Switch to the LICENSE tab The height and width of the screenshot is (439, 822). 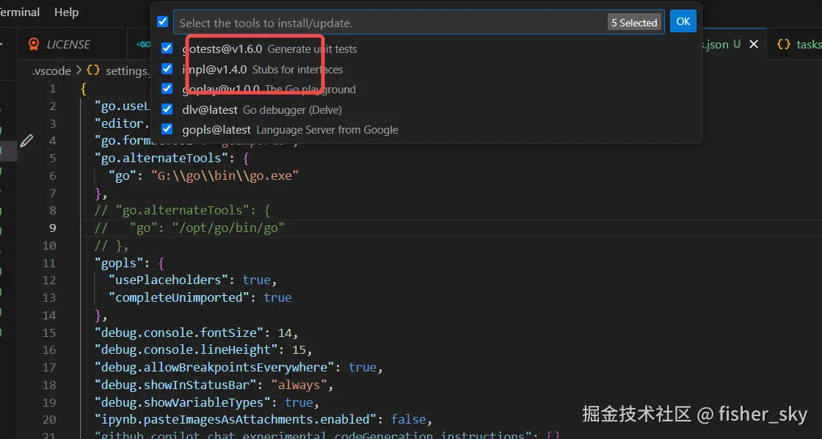[x=68, y=45]
